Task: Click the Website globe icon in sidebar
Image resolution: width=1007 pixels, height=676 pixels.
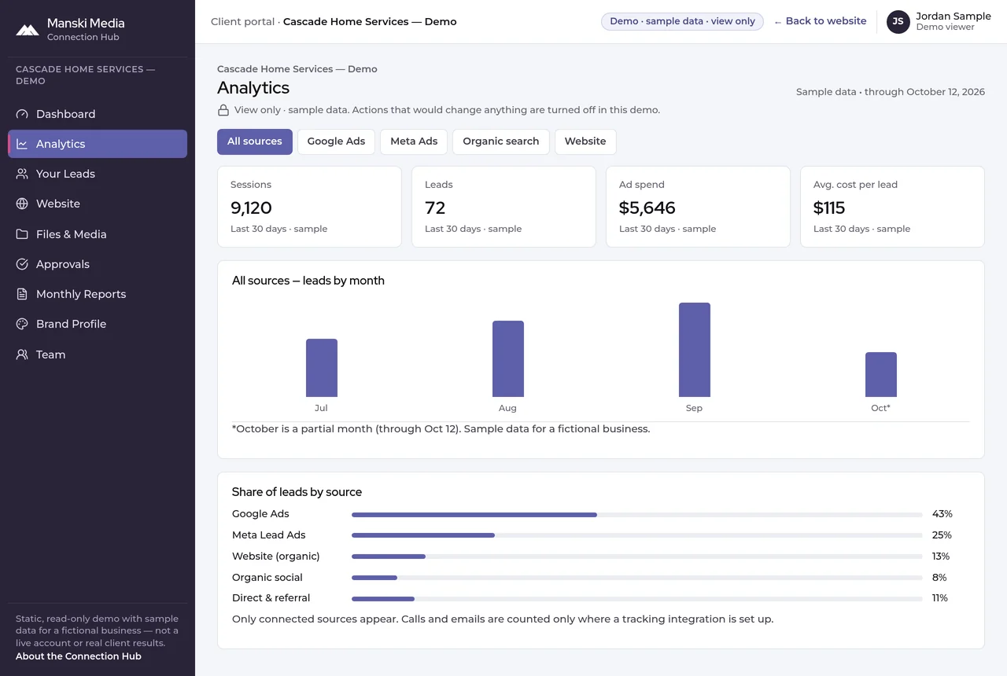Action: point(22,204)
